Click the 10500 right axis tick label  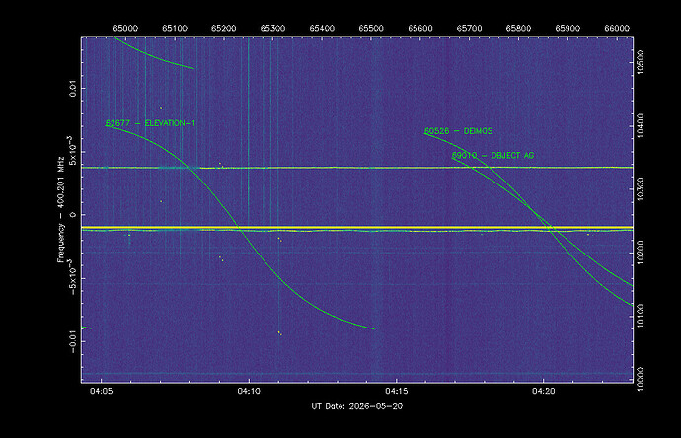[640, 63]
